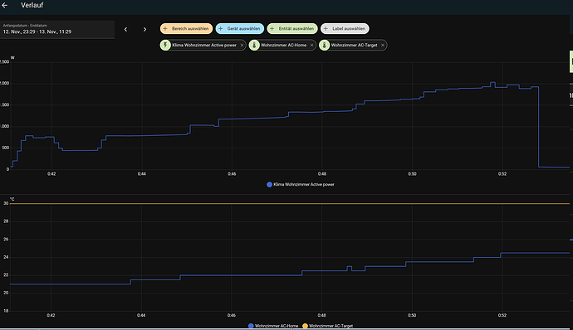
Task: Click orange AC-Target line at 30°C
Action: [290, 204]
